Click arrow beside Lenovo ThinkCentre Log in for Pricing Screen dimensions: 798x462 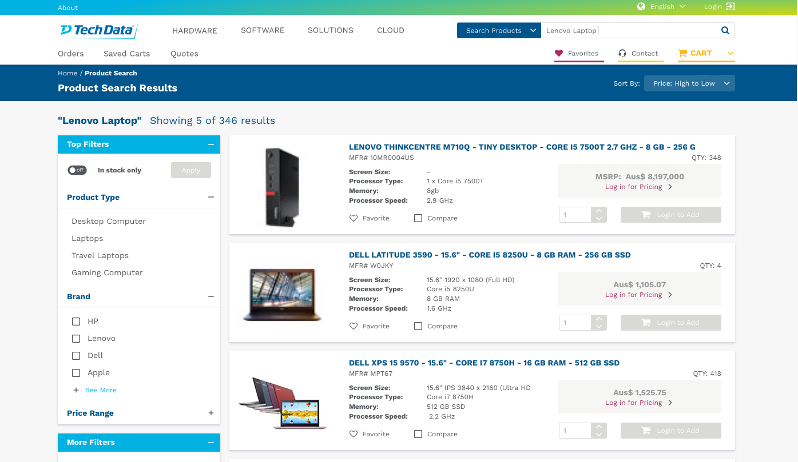[670, 187]
